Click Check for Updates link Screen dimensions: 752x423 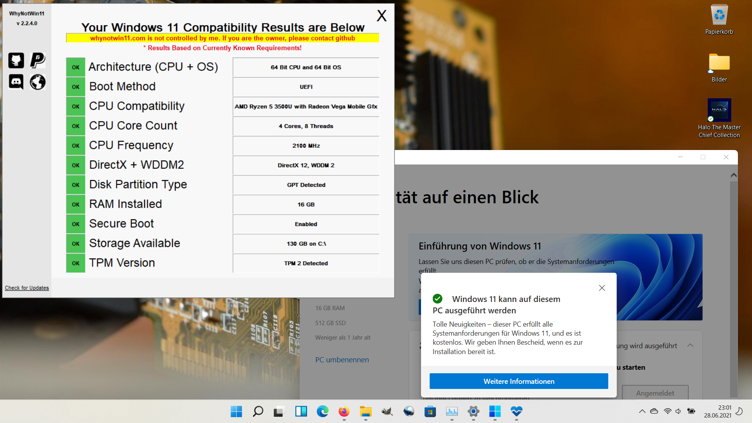[27, 288]
